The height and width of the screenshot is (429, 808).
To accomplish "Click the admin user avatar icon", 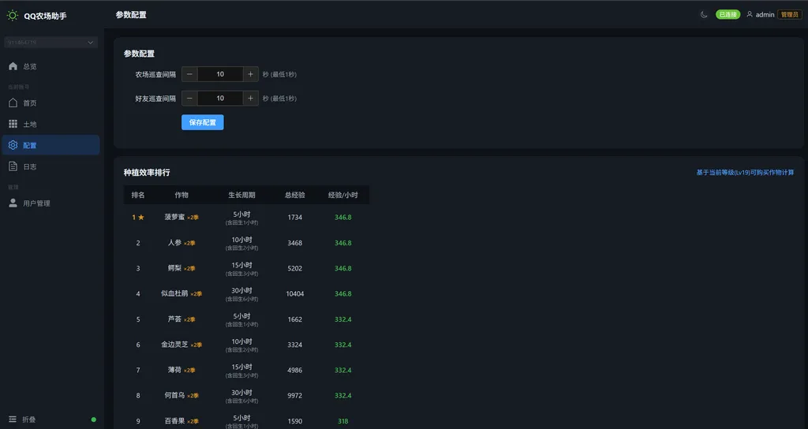I will click(x=750, y=15).
